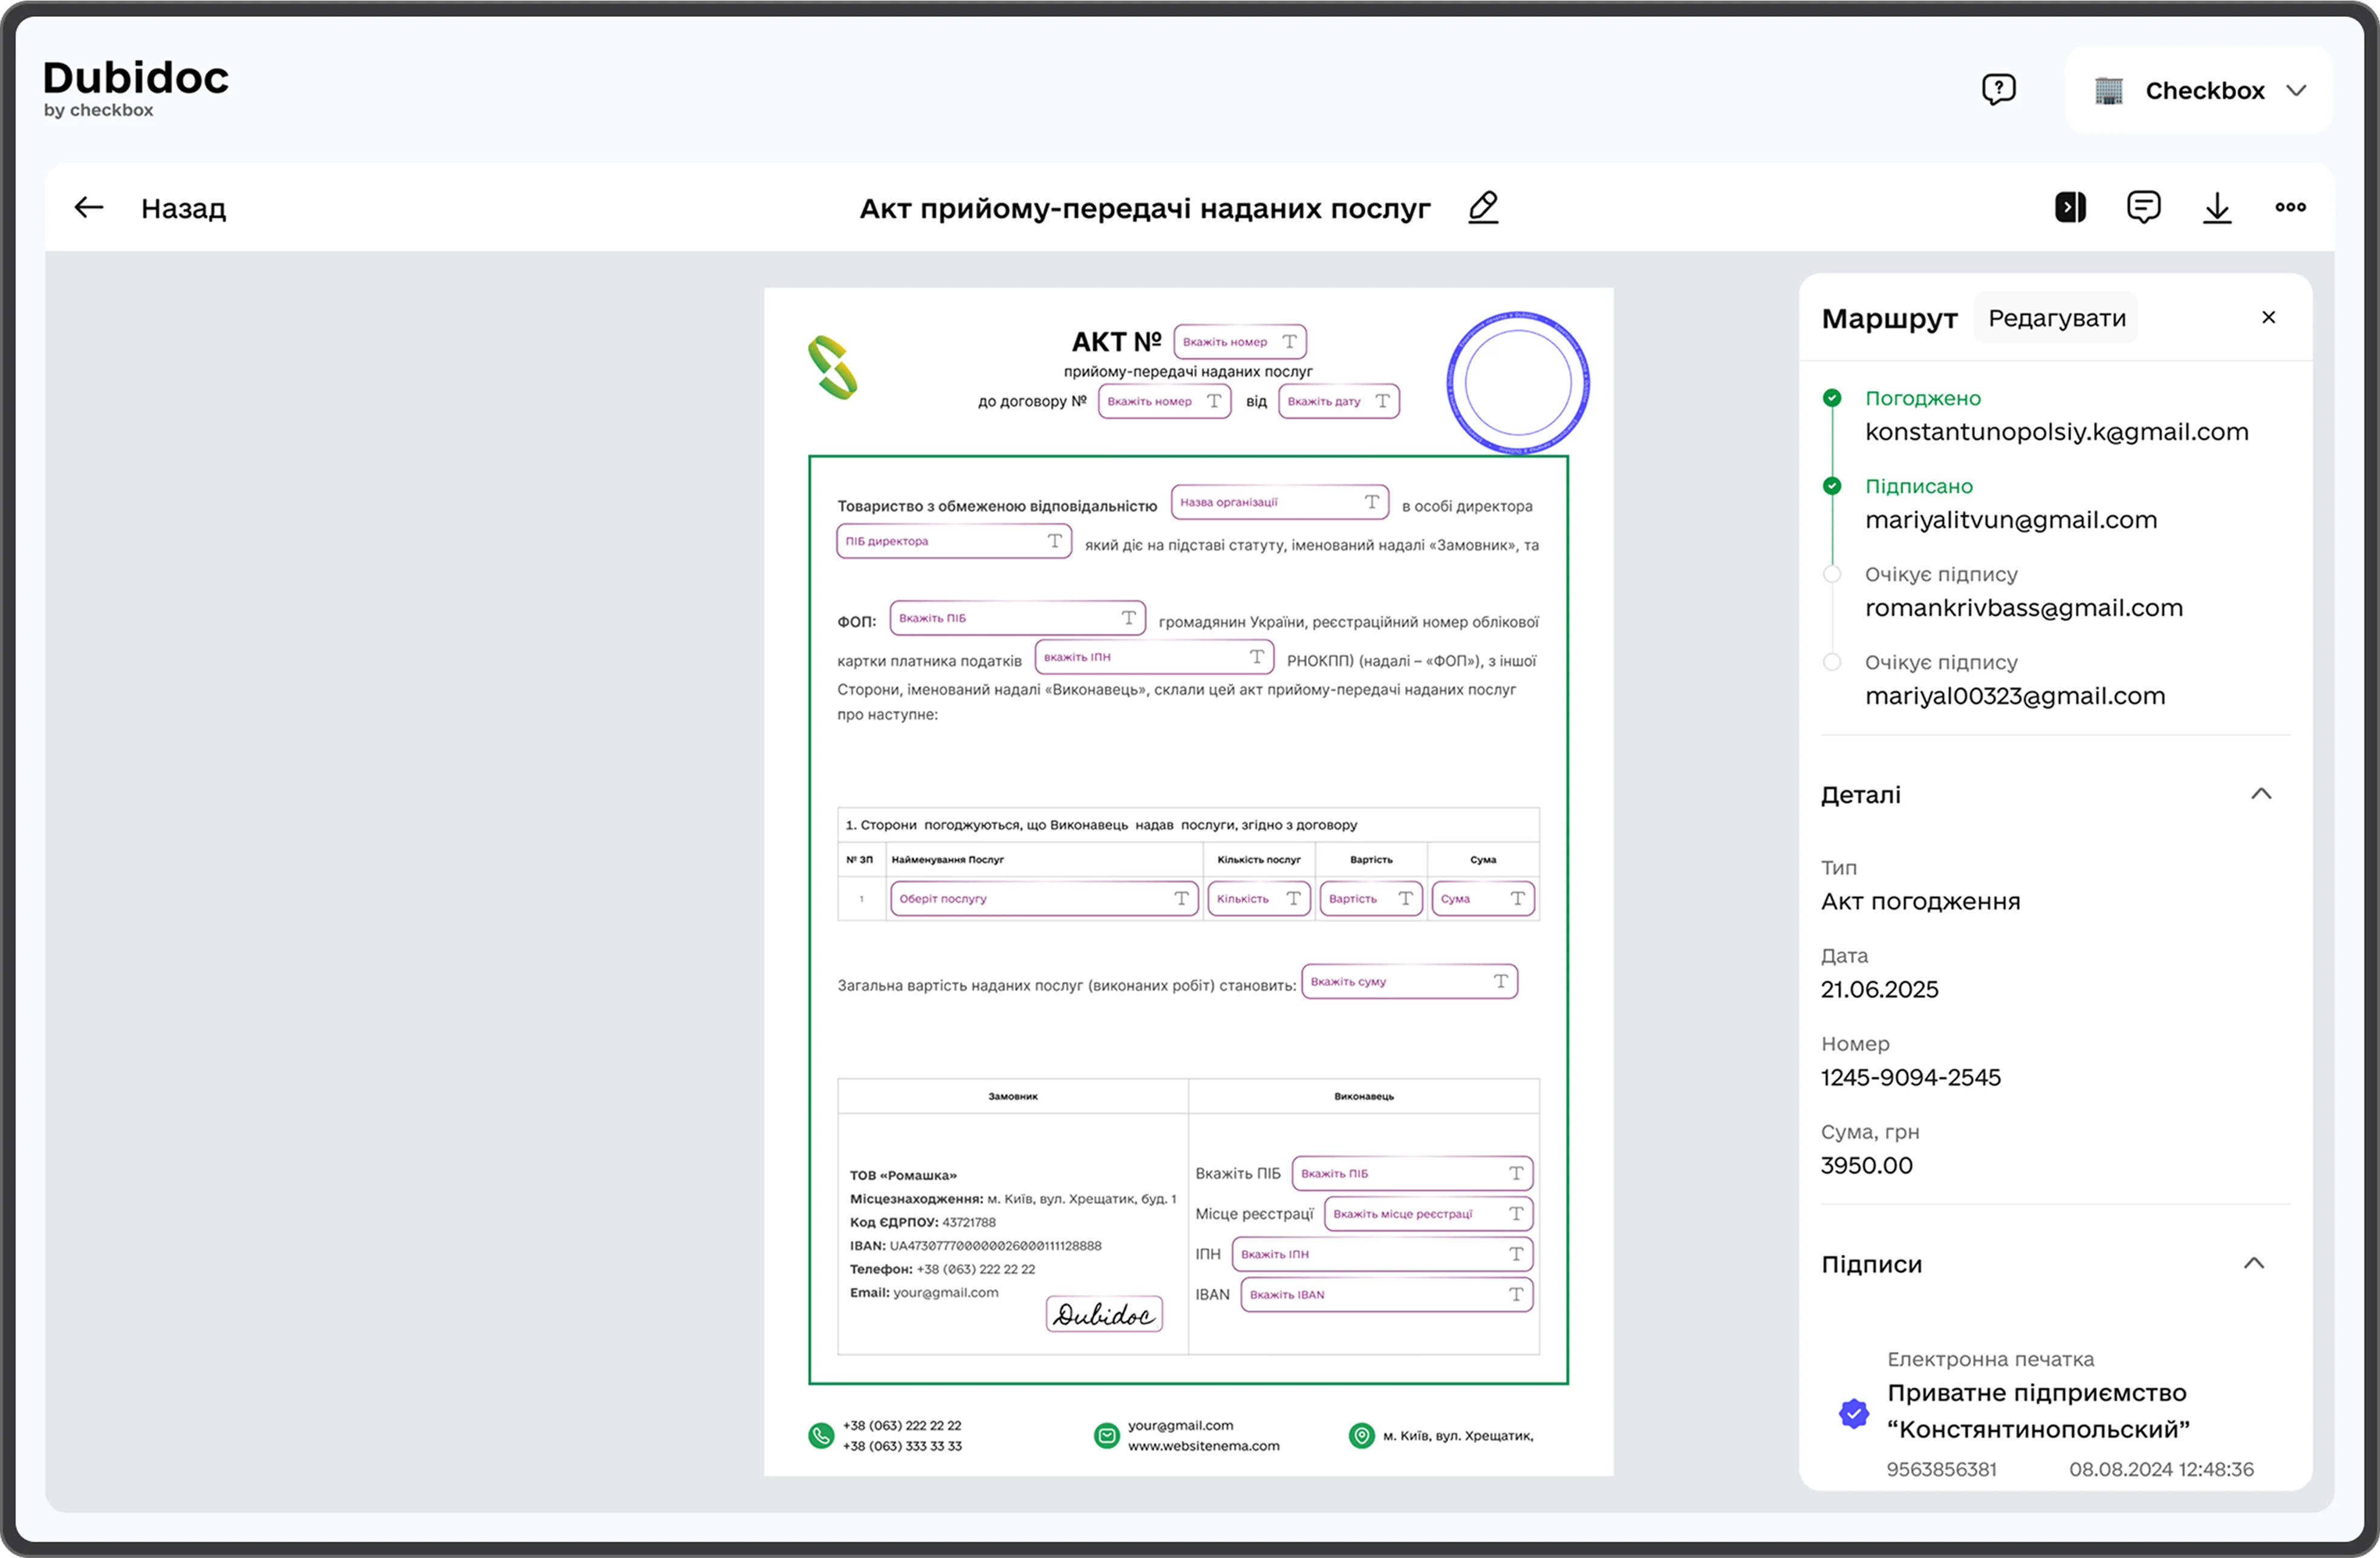Click the verified badge next to electronic seal

point(1853,1413)
